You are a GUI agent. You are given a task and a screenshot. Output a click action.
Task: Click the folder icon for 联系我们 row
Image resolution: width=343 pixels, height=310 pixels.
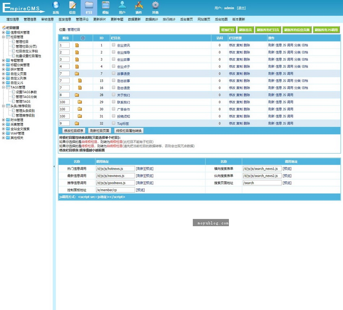[80, 102]
